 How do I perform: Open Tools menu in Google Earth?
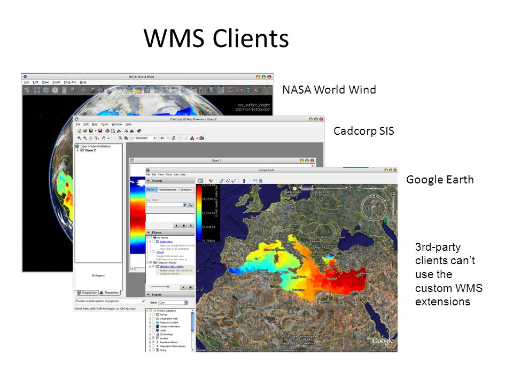pyautogui.click(x=169, y=174)
